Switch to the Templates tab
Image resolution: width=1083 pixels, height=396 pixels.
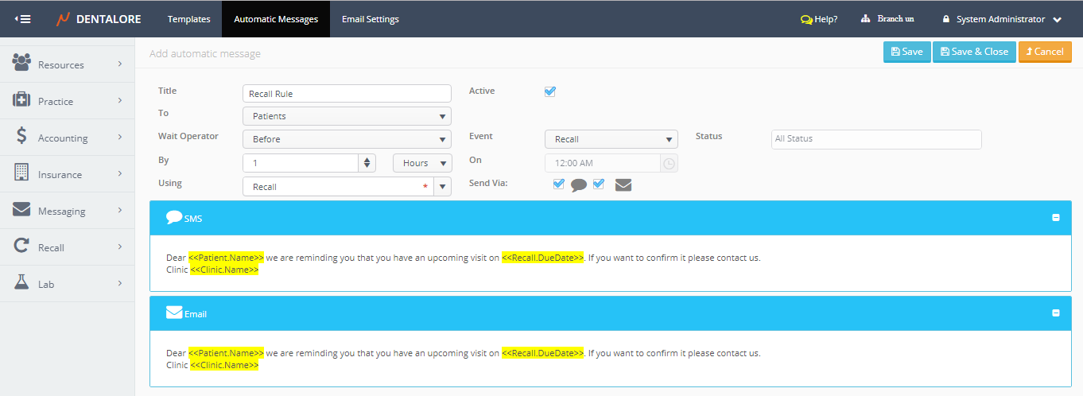click(188, 19)
